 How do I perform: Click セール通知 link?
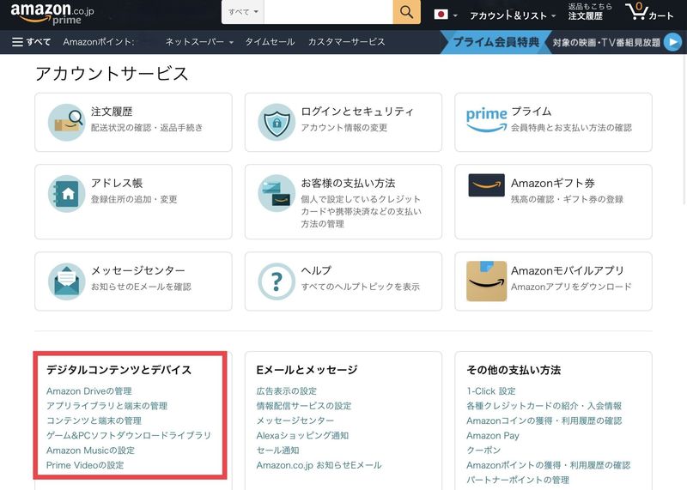pyautogui.click(x=277, y=451)
